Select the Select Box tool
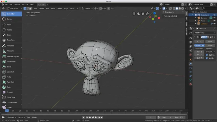Image resolution: width=217 pixels, height=122 pixels. (x=12, y=14)
